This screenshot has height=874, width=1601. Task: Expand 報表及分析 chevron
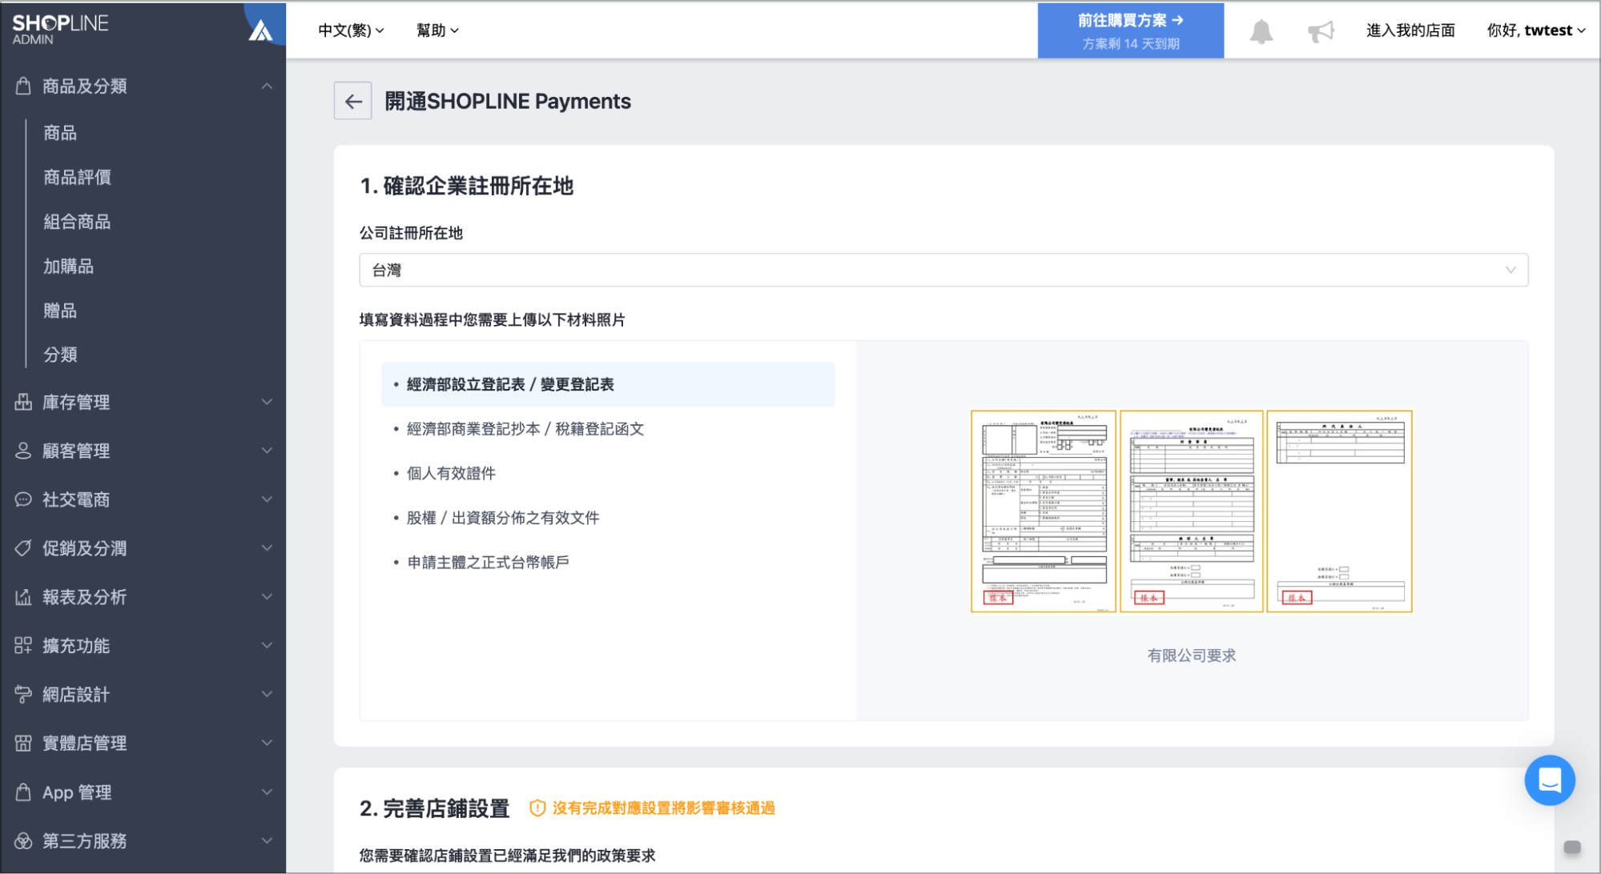(267, 597)
